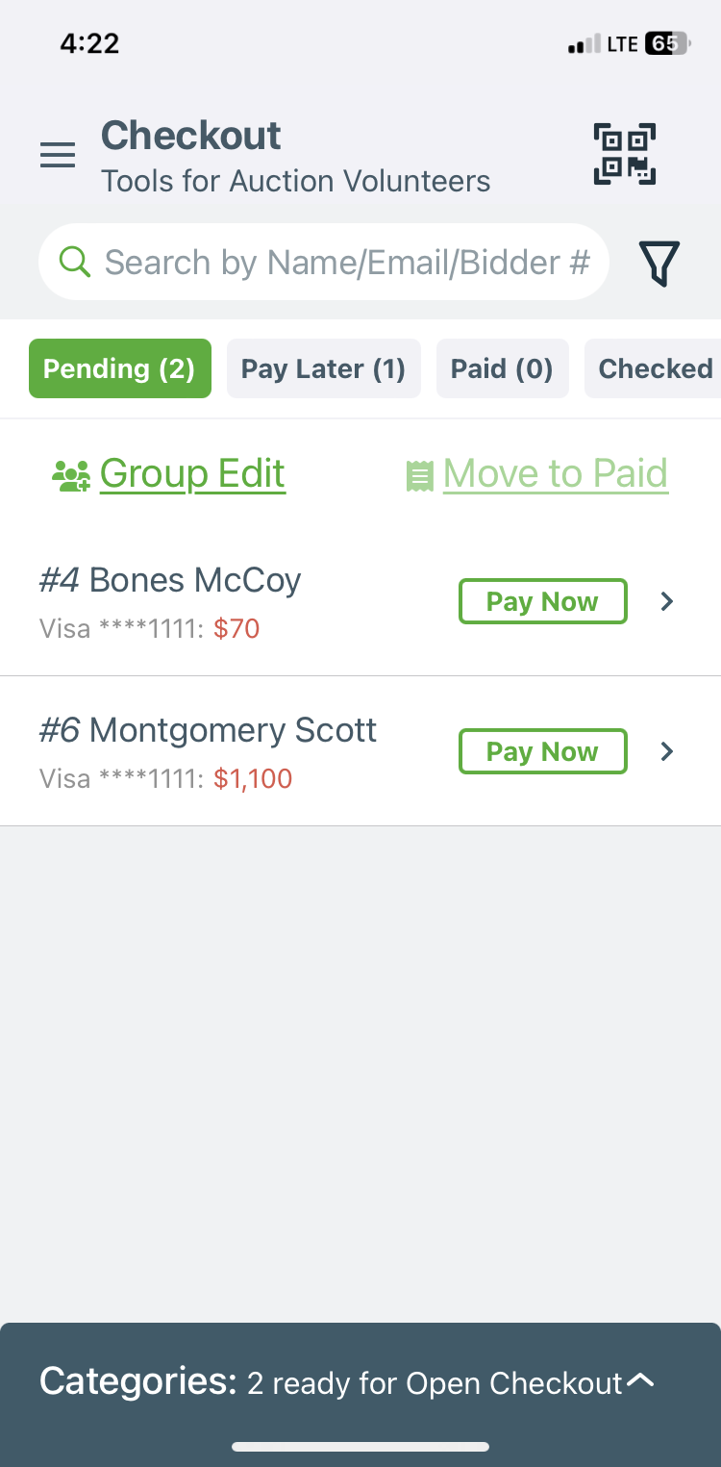Tap the Group Edit people icon

point(71,475)
